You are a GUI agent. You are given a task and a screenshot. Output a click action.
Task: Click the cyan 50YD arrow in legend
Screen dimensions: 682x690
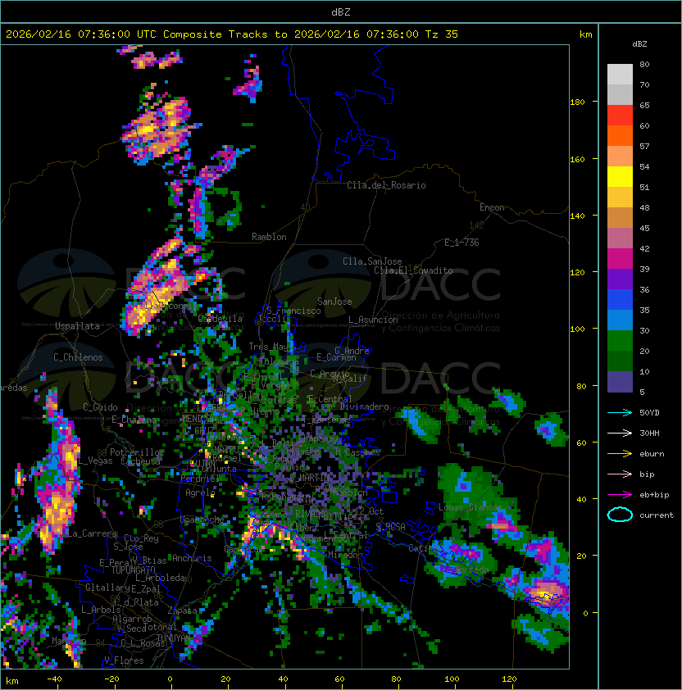(x=620, y=412)
